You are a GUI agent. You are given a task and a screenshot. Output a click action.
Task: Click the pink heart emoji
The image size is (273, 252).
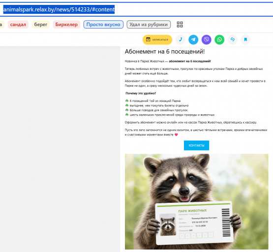pyautogui.click(x=176, y=135)
